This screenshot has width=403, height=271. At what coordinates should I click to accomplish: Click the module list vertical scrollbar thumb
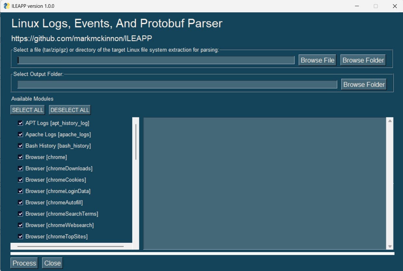click(x=136, y=142)
